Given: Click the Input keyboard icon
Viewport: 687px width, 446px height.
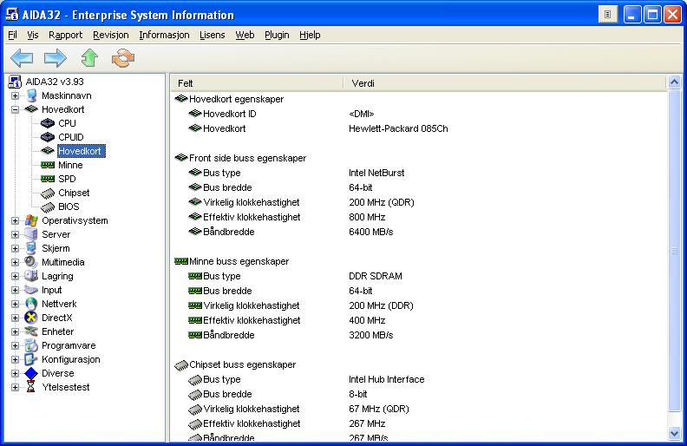Looking at the screenshot, I should click(x=31, y=290).
